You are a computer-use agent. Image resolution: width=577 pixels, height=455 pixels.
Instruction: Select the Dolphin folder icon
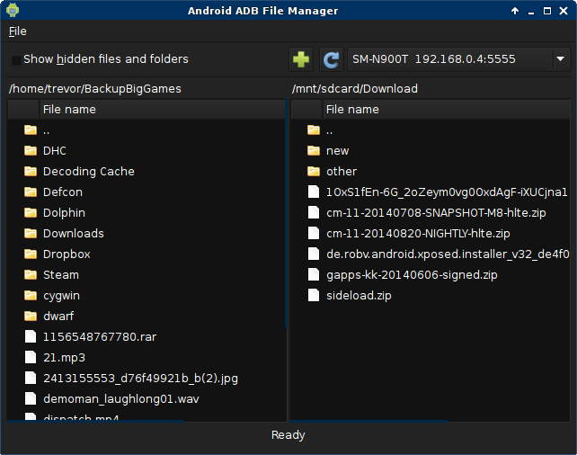tap(31, 212)
